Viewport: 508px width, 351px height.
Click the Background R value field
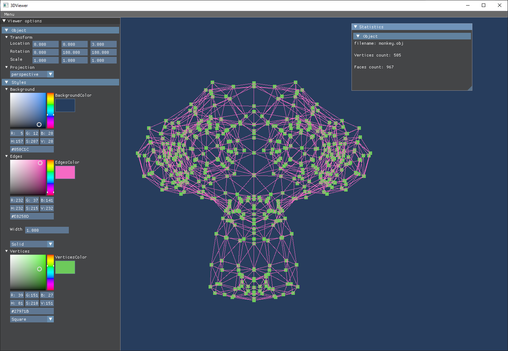point(17,133)
